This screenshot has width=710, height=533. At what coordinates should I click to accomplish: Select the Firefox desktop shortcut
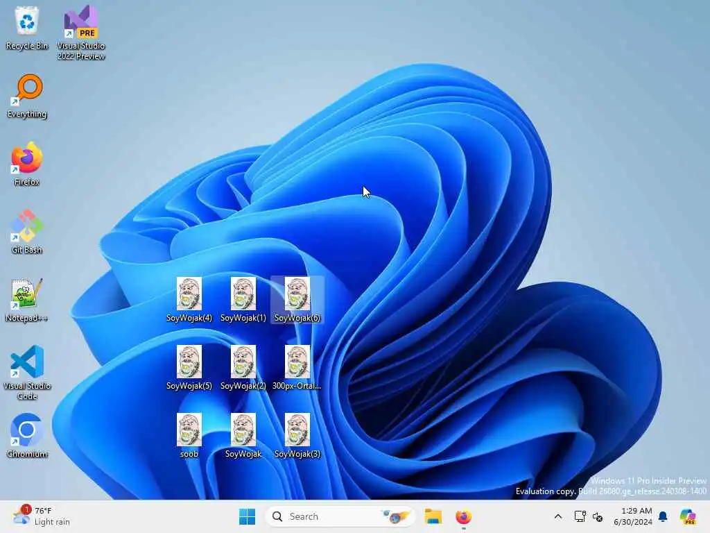pos(27,164)
